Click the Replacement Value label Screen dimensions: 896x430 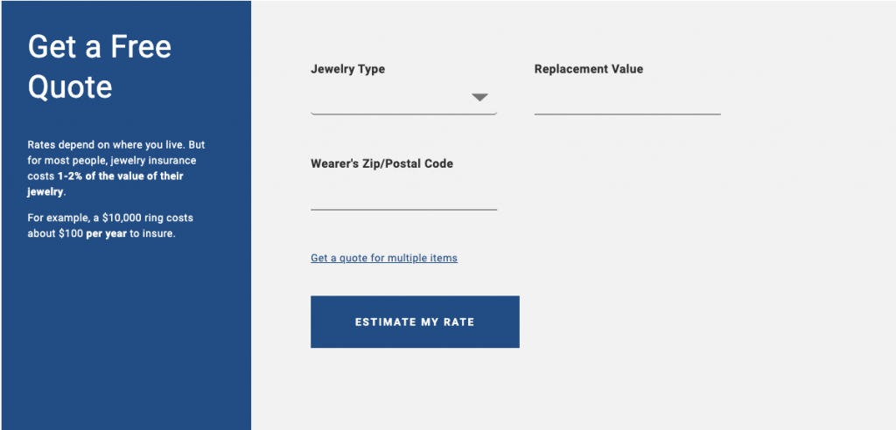(x=588, y=69)
